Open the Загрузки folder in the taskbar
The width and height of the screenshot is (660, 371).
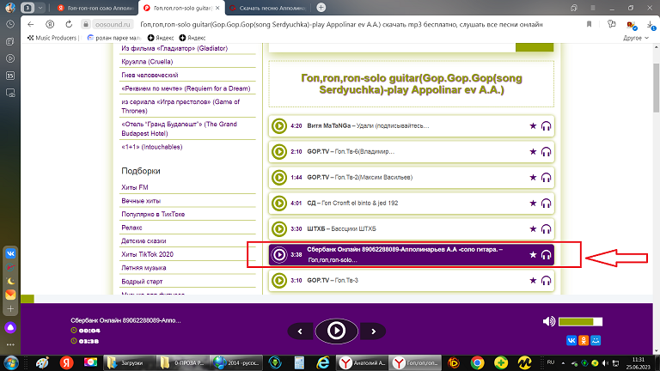(129, 362)
